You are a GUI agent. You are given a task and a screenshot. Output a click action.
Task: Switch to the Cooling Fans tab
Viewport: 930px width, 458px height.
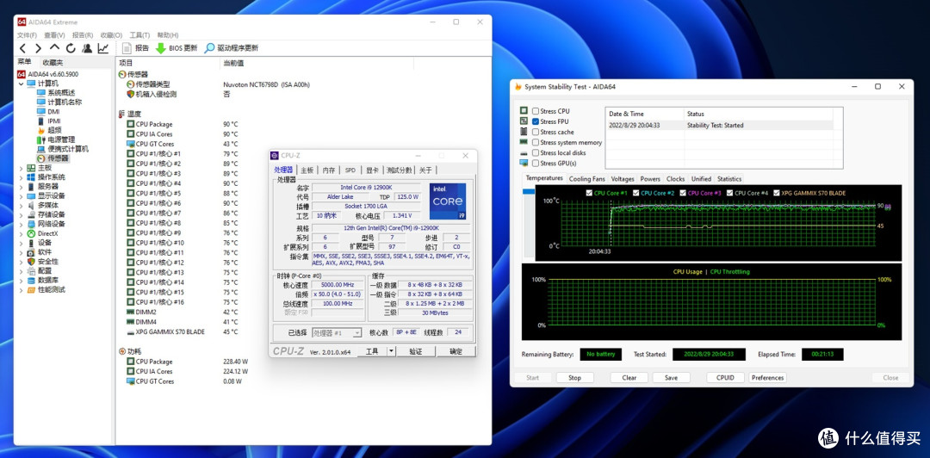pos(586,179)
